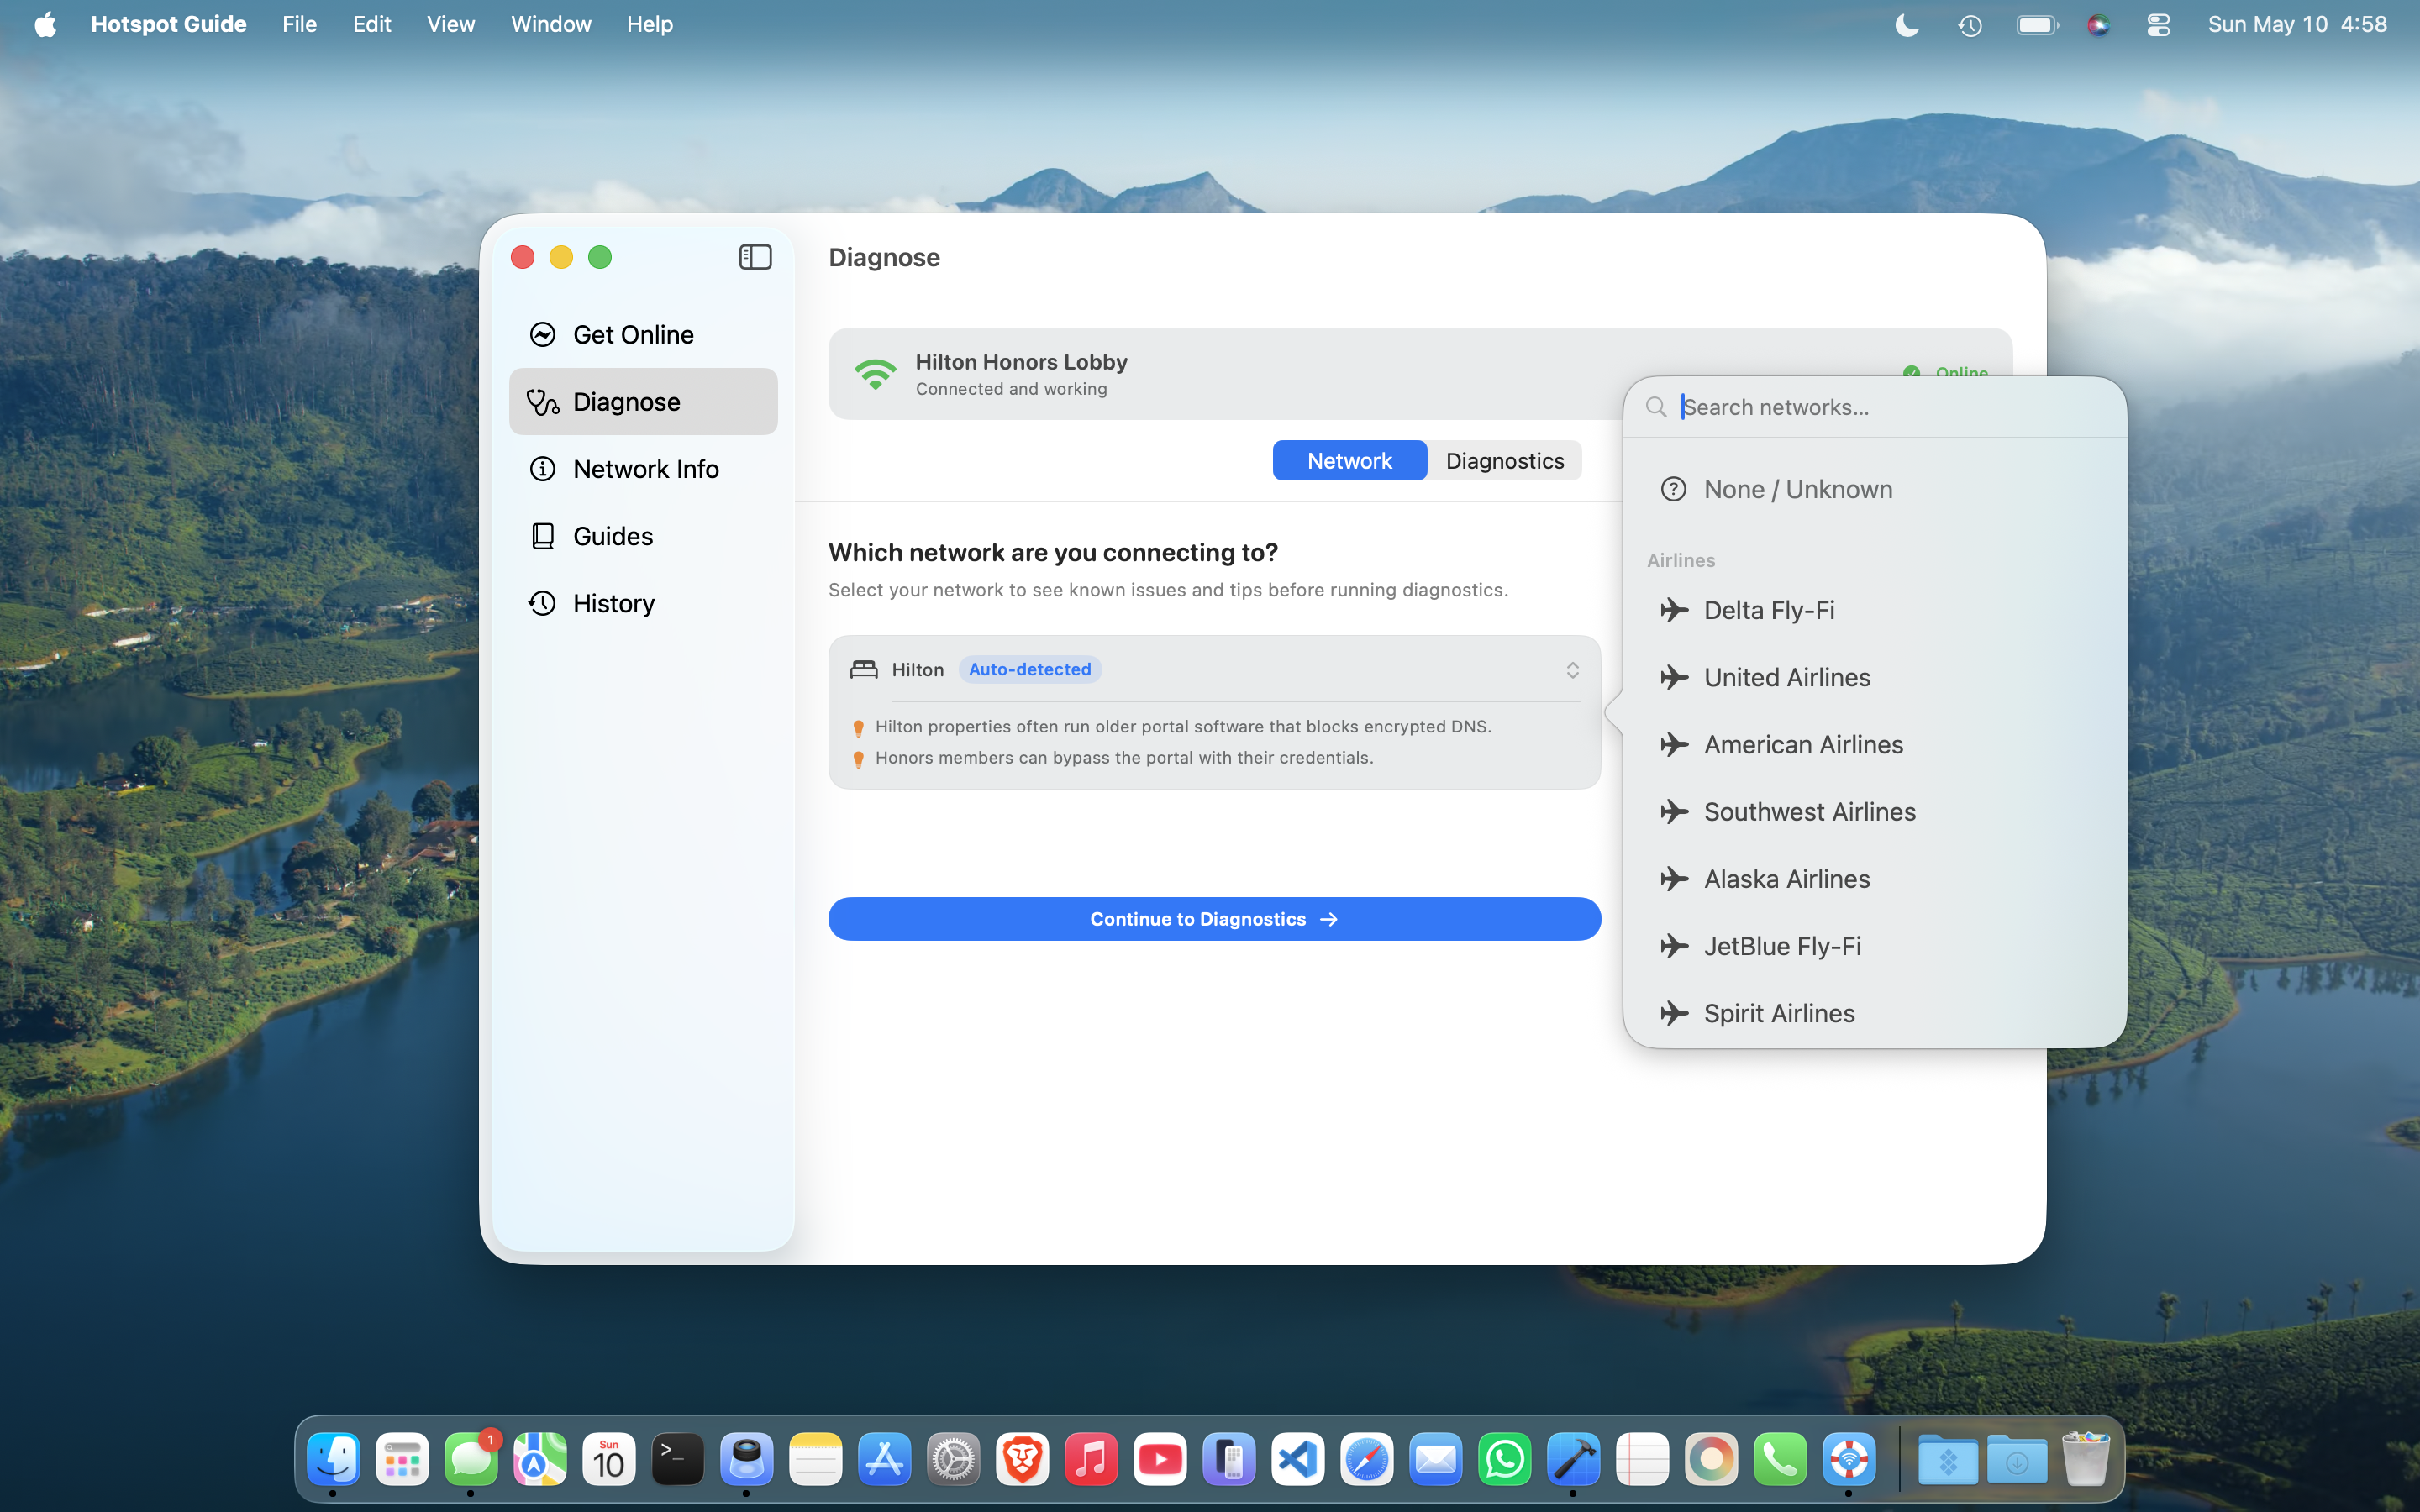Click the menu bar date and time
This screenshot has width=2420, height=1512.
coord(2297,24)
